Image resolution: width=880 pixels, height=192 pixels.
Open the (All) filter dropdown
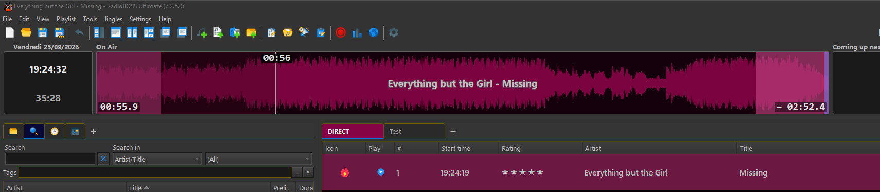pyautogui.click(x=259, y=159)
